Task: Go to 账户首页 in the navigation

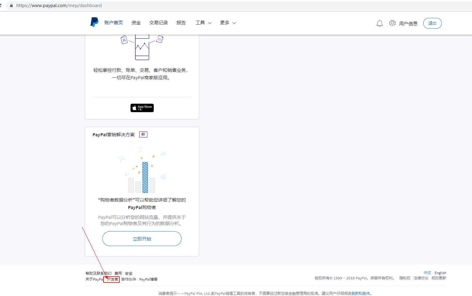Action: tap(113, 23)
